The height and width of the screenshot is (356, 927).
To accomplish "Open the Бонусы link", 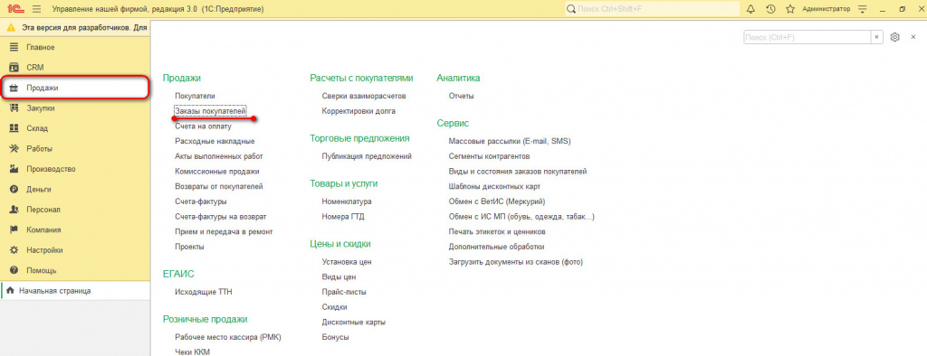I will pyautogui.click(x=335, y=338).
